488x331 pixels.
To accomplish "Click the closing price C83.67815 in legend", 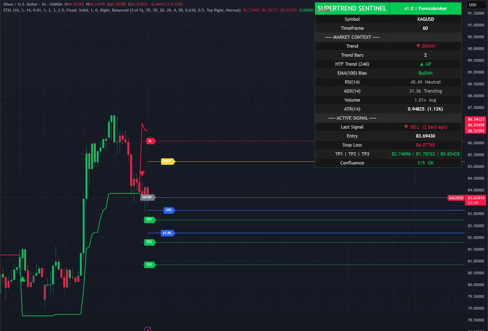I will pyautogui.click(x=138, y=4).
